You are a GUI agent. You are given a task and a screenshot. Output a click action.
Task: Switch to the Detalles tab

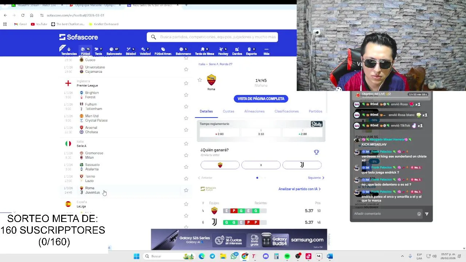(206, 111)
